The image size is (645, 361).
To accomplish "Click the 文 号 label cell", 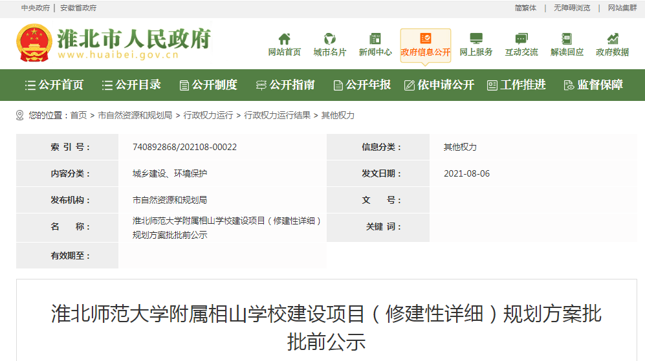I will [378, 201].
